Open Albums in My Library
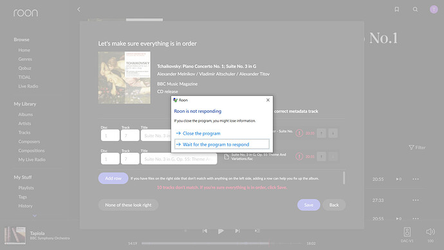The width and height of the screenshot is (444, 250). coord(26,114)
